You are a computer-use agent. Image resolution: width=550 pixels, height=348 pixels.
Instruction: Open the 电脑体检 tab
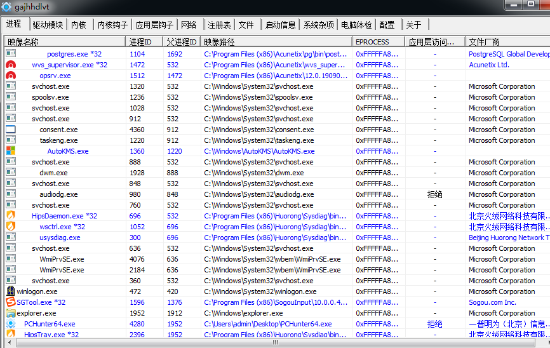[356, 25]
